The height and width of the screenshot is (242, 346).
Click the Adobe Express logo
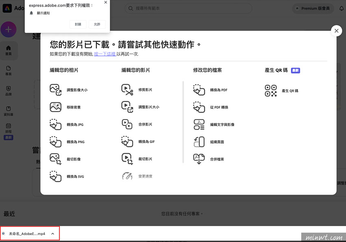(7, 9)
